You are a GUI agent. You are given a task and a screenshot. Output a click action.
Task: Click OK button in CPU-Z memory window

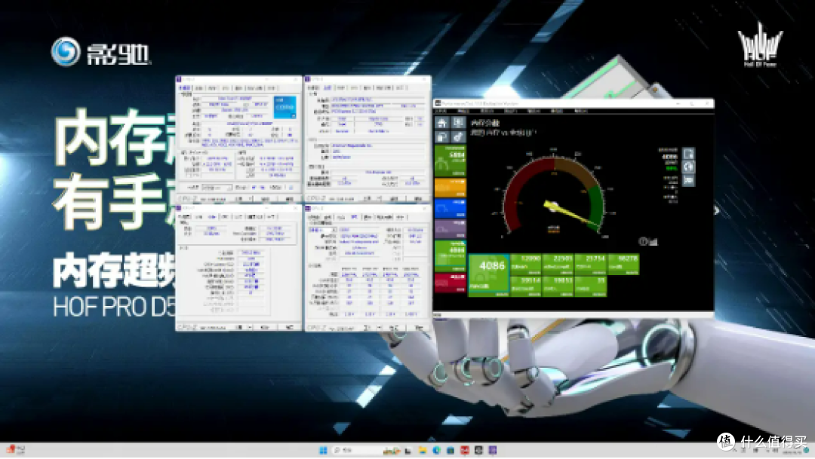290,328
